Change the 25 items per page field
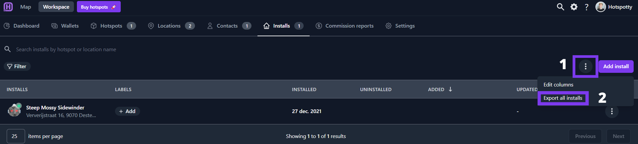638x144 pixels. (16, 136)
